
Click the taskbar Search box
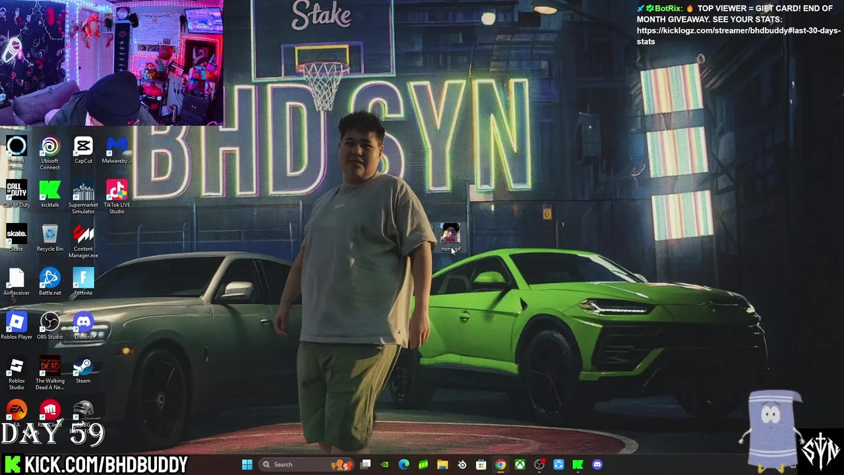[x=307, y=464]
